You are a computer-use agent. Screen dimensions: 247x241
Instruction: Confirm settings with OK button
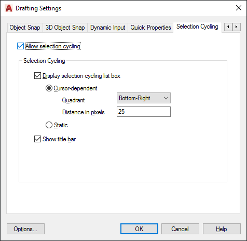tap(139, 229)
